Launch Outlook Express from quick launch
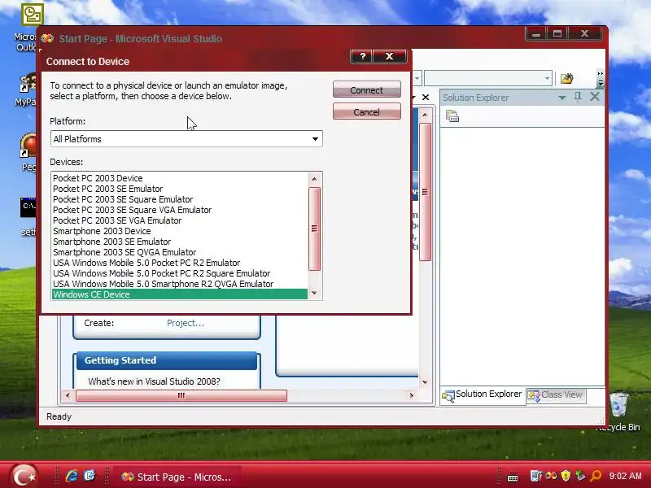This screenshot has width=651, height=488. [x=90, y=476]
